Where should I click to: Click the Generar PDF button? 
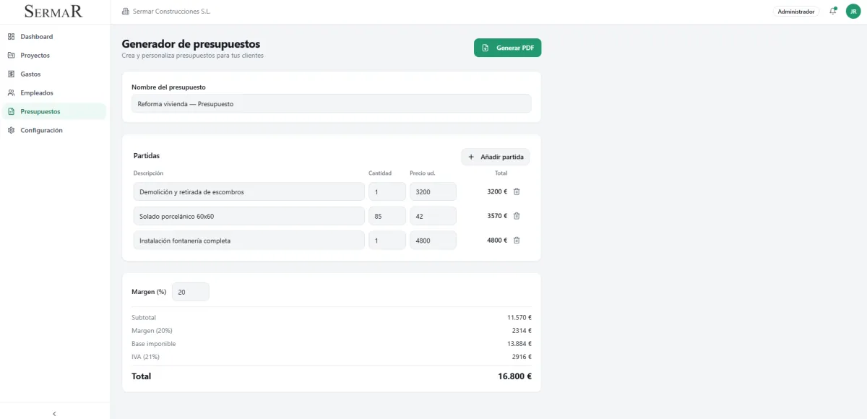(x=507, y=48)
